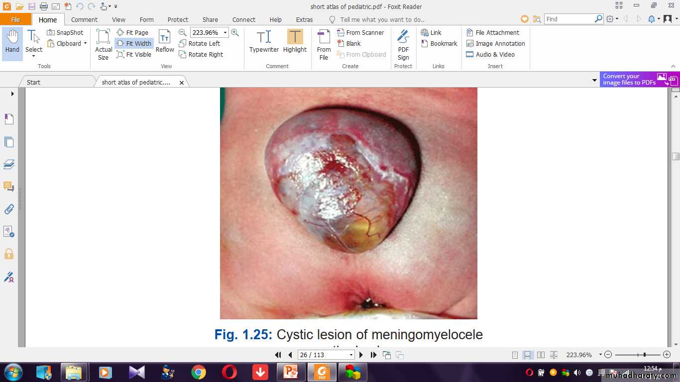680x382 pixels.
Task: Click the Find search field
Action: click(569, 19)
